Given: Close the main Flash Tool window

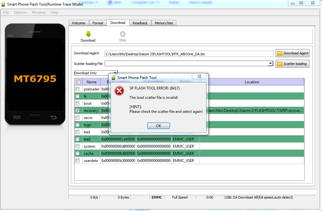Looking at the screenshot, I should pos(313,3).
